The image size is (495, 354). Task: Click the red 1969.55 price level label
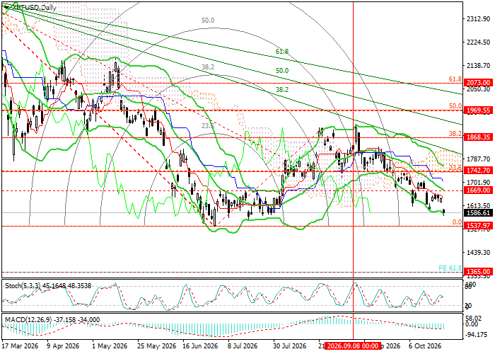[478, 110]
